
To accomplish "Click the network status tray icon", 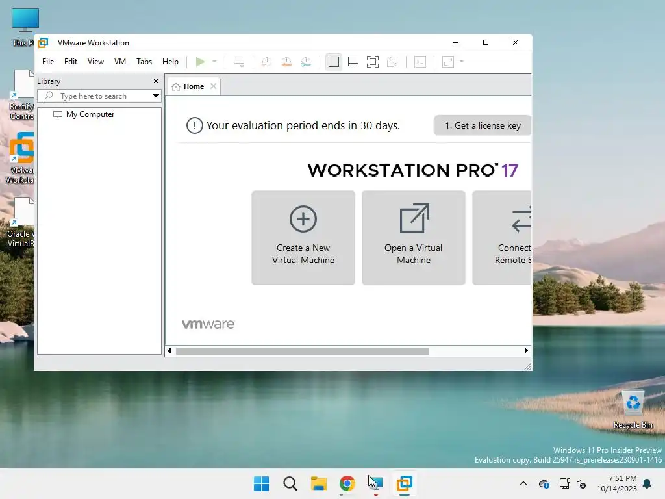I will coord(564,483).
